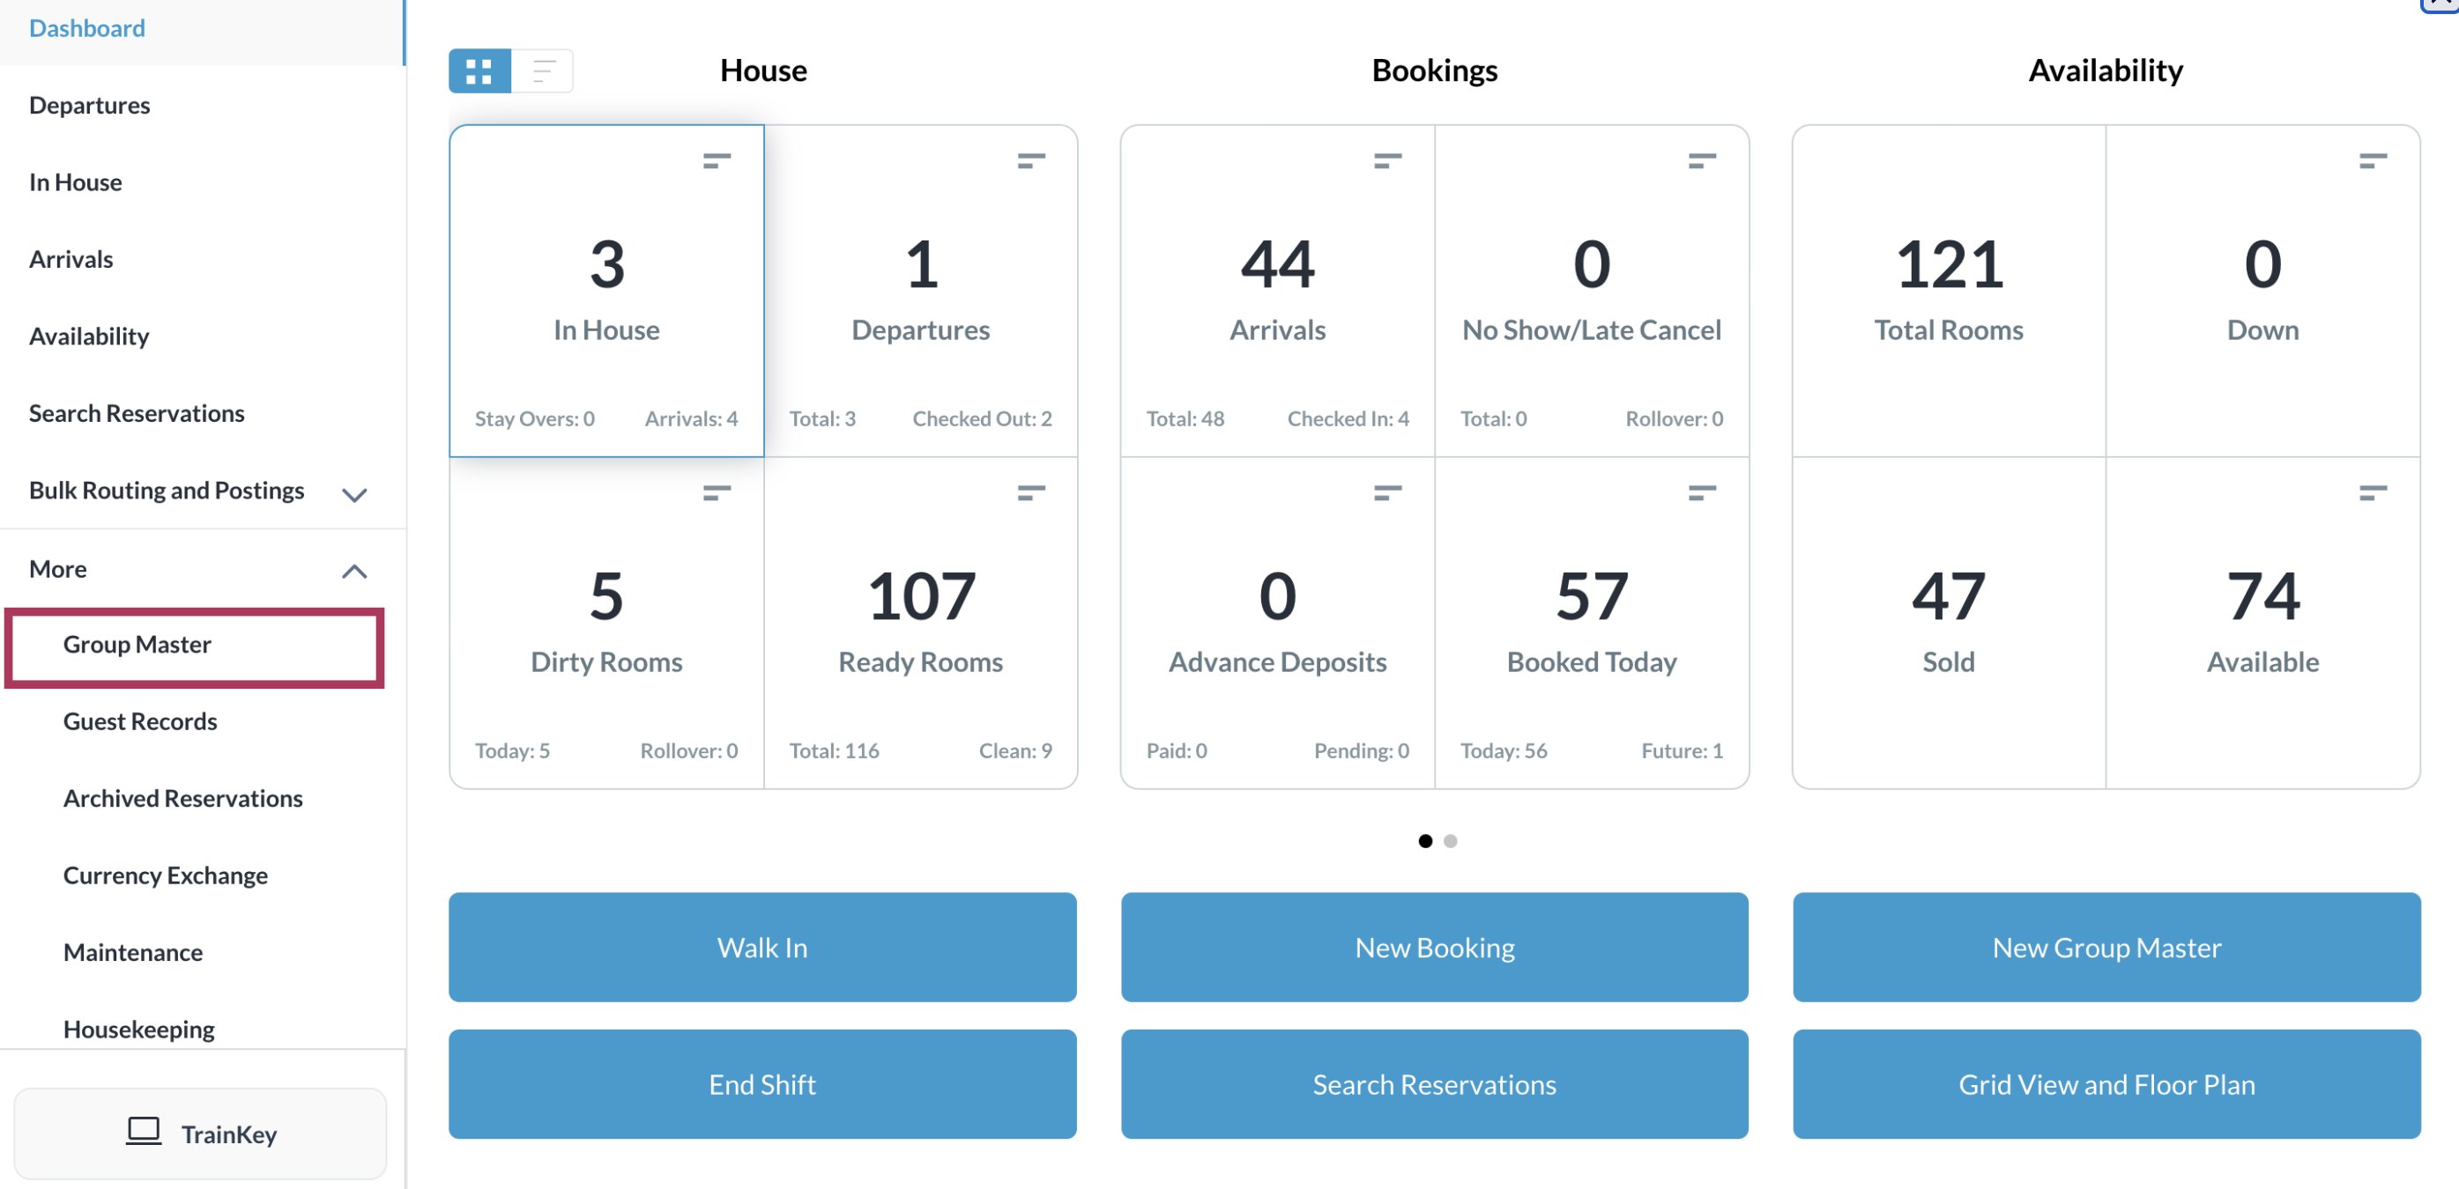Open the Arrivals tile menu icon
This screenshot has height=1189, width=2459.
click(x=1387, y=160)
